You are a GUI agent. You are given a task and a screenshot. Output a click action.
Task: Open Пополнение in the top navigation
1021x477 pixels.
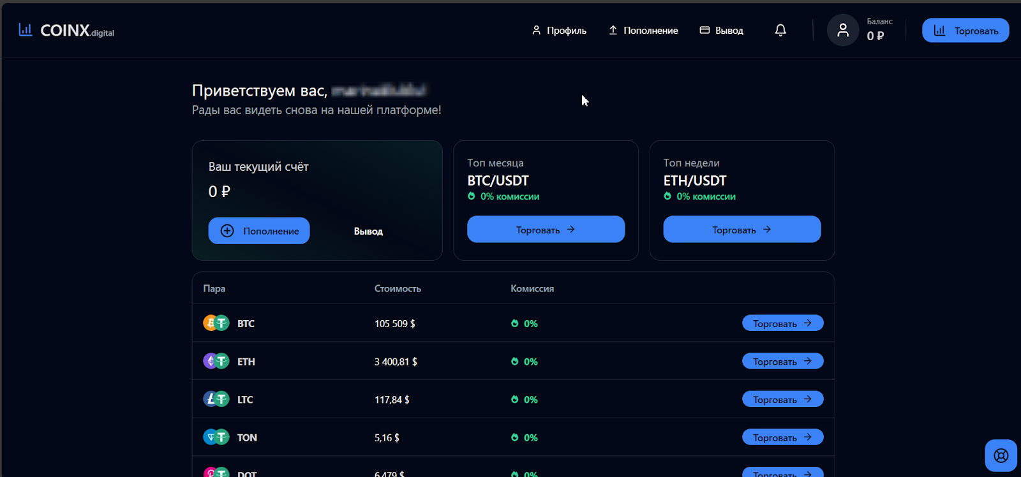click(x=643, y=30)
